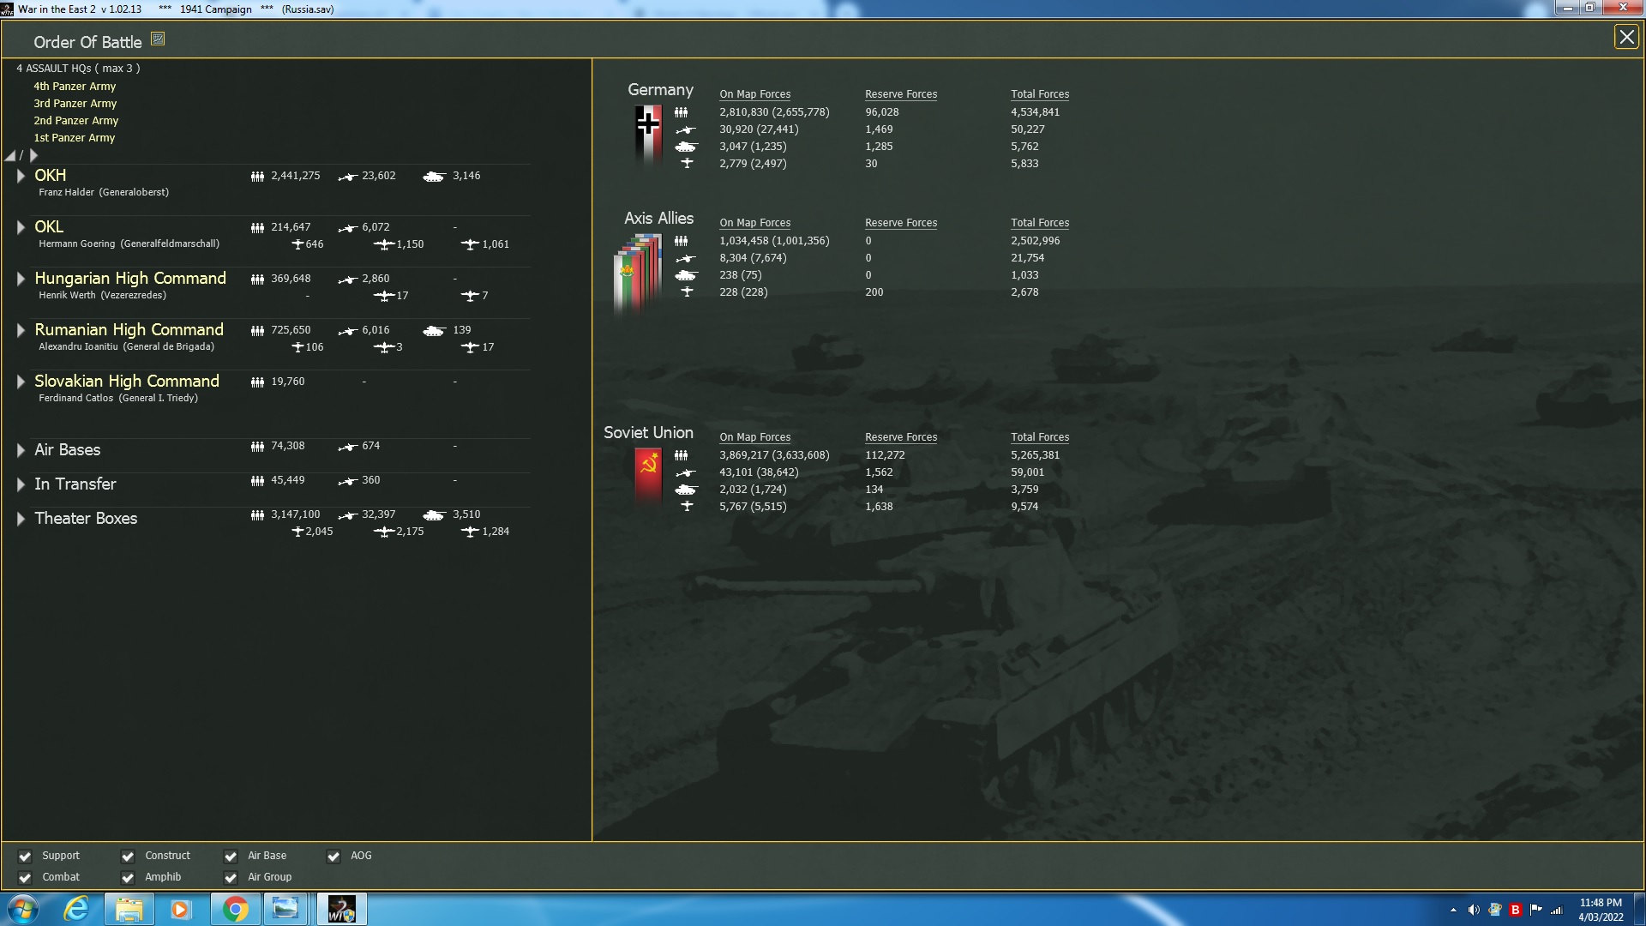This screenshot has height=926, width=1646.
Task: Click Soviet Union's manpower icon
Action: (x=681, y=455)
